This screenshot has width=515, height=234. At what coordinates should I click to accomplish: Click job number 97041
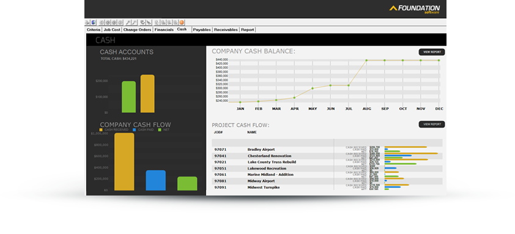tap(220, 156)
